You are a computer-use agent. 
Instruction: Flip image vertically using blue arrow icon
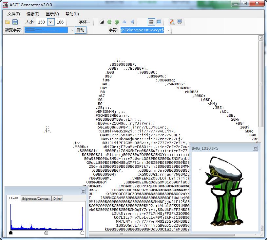point(132,22)
